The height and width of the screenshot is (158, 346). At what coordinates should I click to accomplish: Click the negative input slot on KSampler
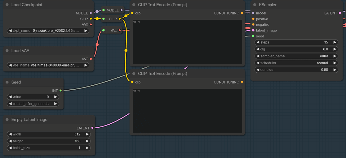pos(253,24)
